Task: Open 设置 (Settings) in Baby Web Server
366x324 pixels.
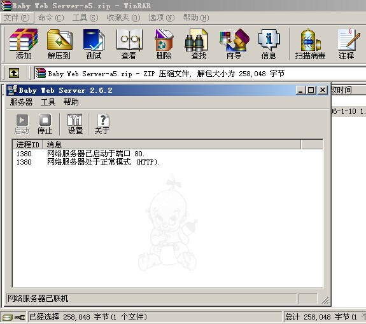Action: coord(75,124)
